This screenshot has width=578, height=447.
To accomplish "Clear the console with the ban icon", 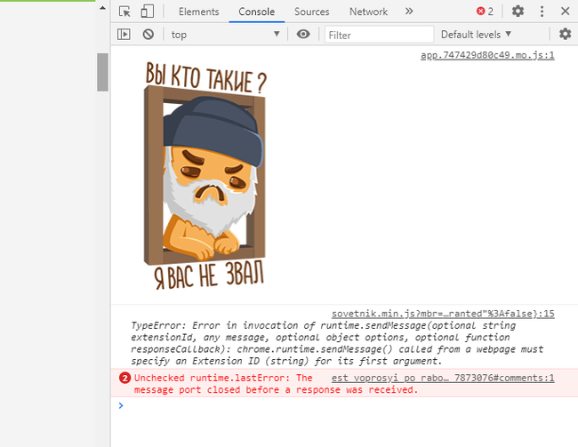I will click(x=149, y=35).
